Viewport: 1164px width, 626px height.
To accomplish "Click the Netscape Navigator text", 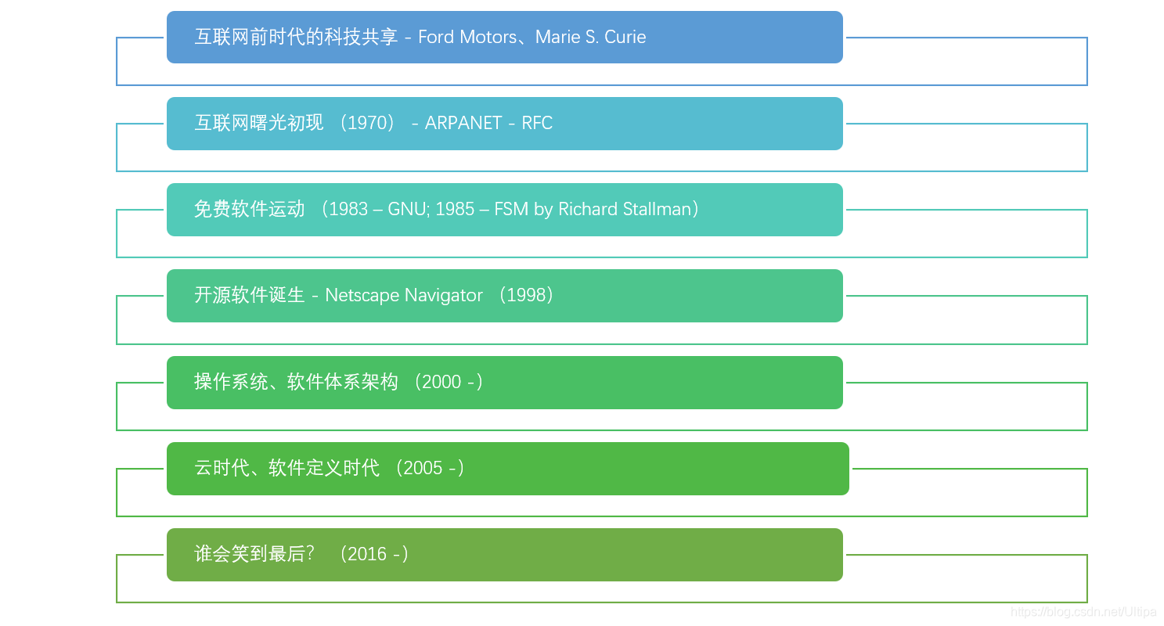I will pyautogui.click(x=404, y=295).
